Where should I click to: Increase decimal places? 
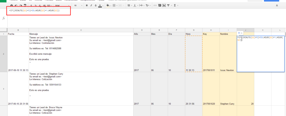[44, 6]
